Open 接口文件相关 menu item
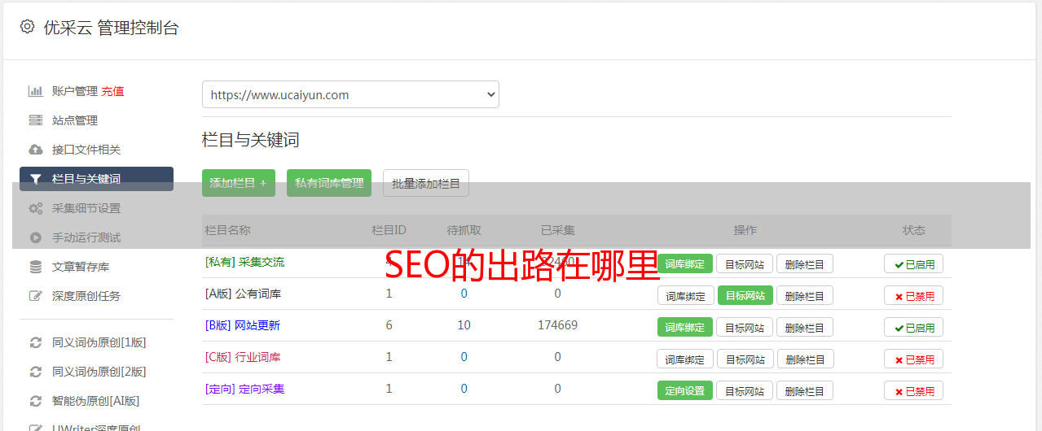 click(x=86, y=150)
